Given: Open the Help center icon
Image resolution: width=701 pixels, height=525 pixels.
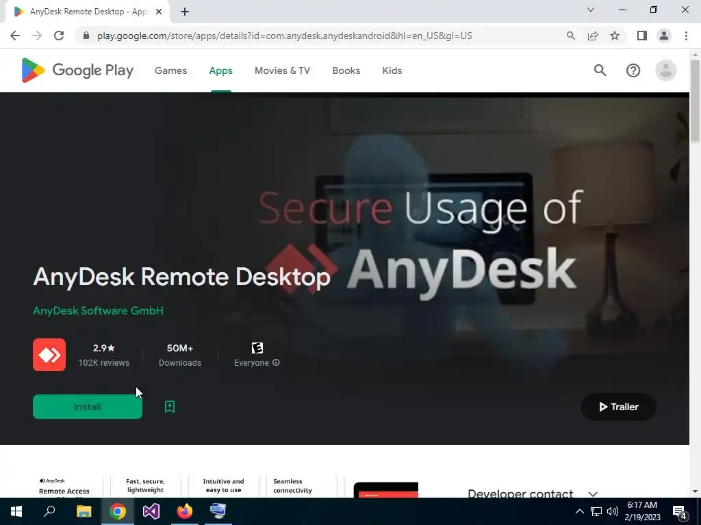Looking at the screenshot, I should (633, 70).
